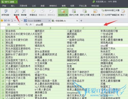Select row 1 header

[x=3, y=31]
